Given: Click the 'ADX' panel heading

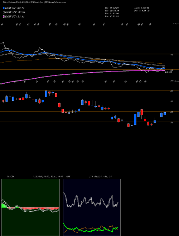Looking at the screenshot, I should (x=68, y=177).
